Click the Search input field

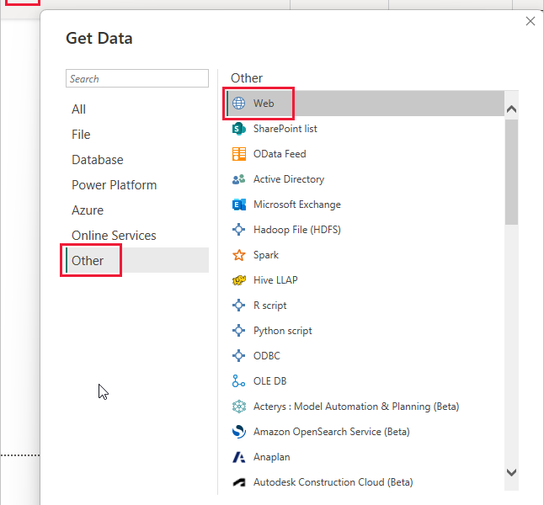click(x=137, y=78)
